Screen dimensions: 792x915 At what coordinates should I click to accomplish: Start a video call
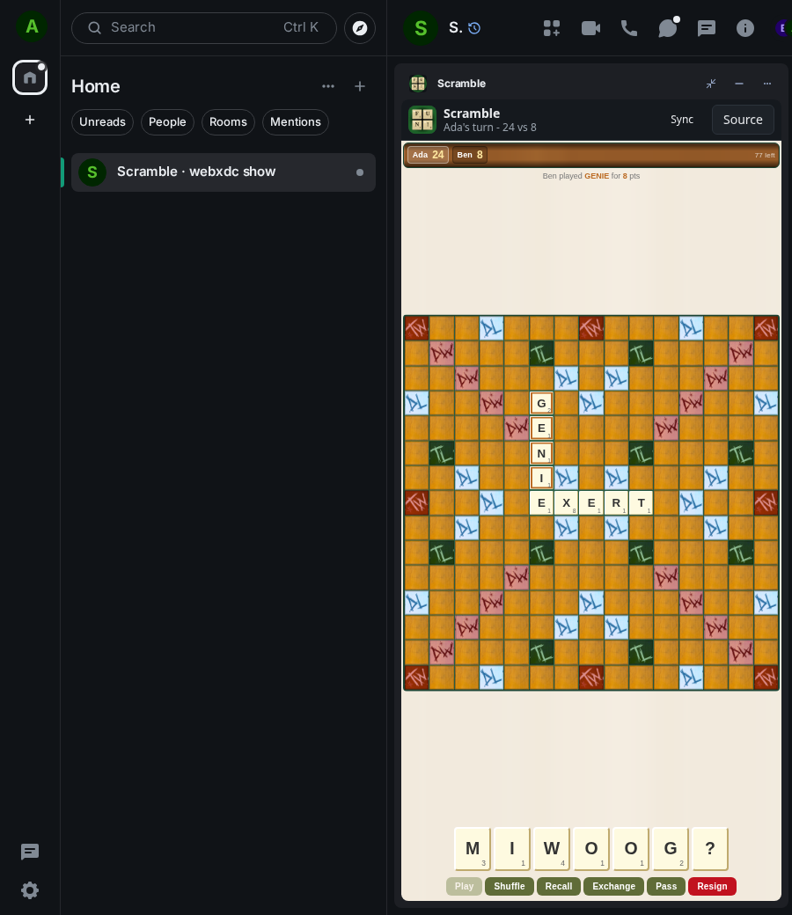(590, 28)
